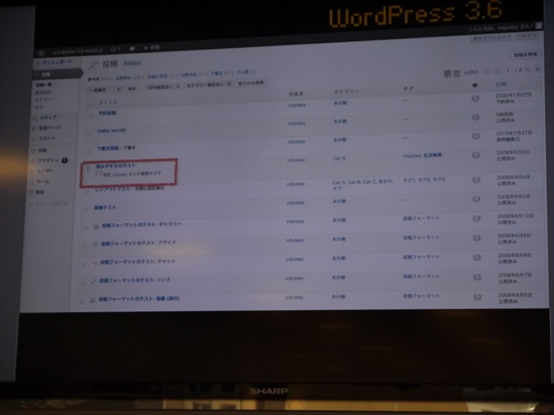Go to last page arrow
This screenshot has height=415, width=554.
pos(537,70)
